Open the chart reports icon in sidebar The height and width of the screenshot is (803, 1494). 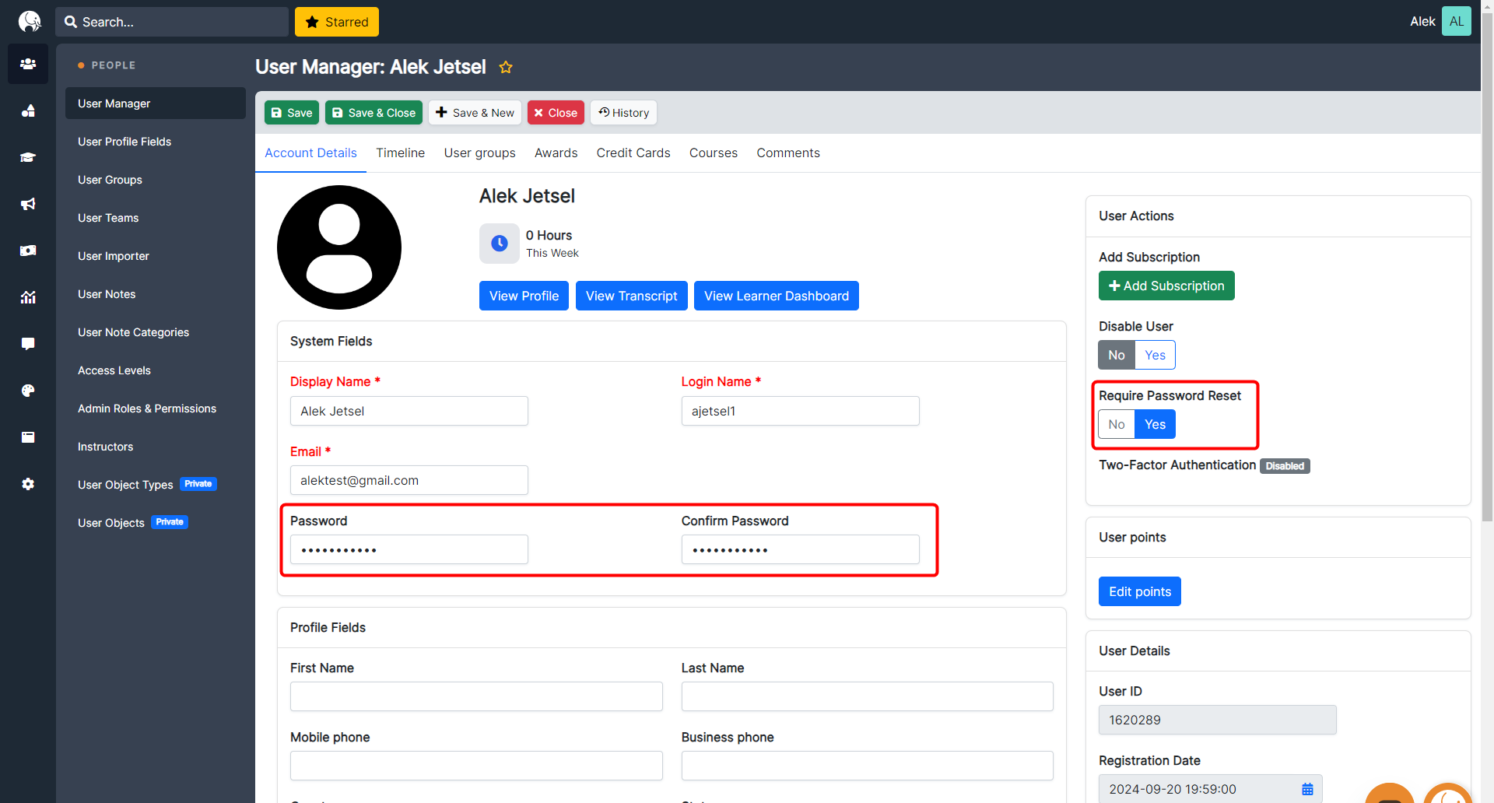click(28, 297)
